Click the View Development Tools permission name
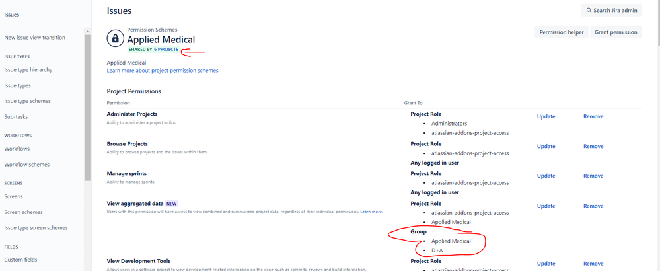Image resolution: width=660 pixels, height=271 pixels. click(x=139, y=261)
